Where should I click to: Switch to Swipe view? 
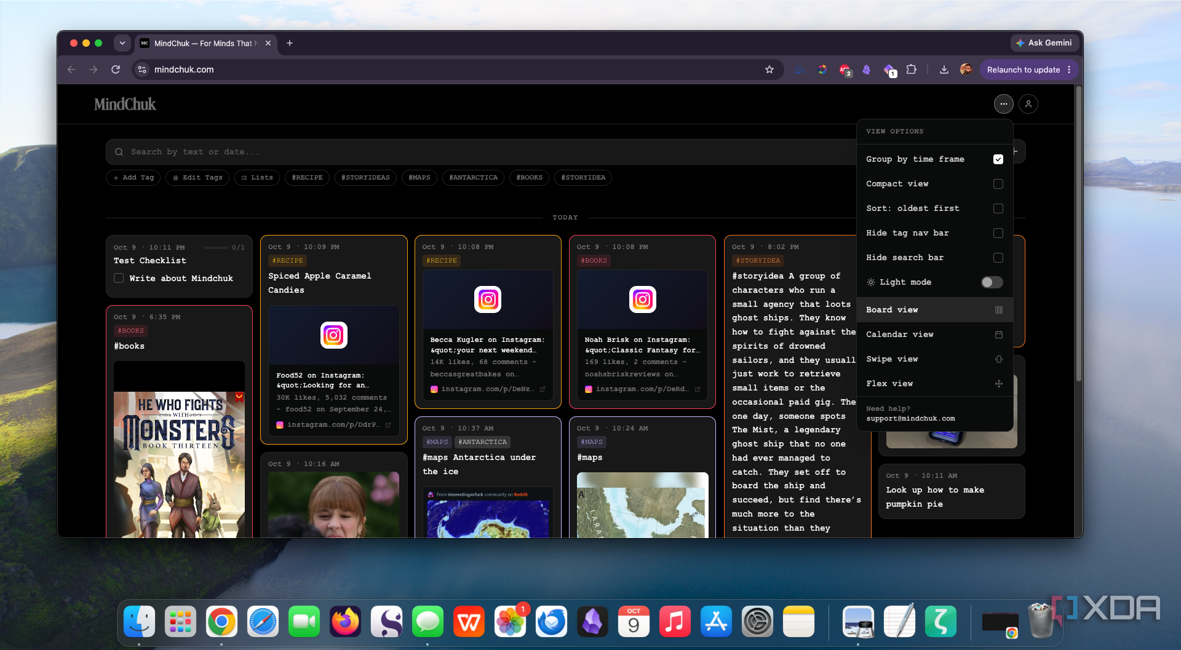tap(934, 359)
